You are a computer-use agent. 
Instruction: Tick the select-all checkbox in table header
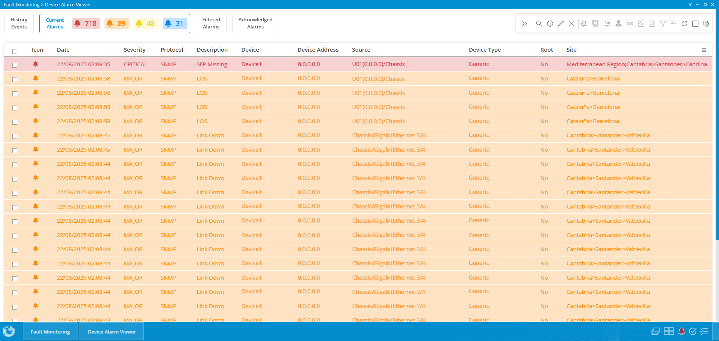tap(15, 51)
